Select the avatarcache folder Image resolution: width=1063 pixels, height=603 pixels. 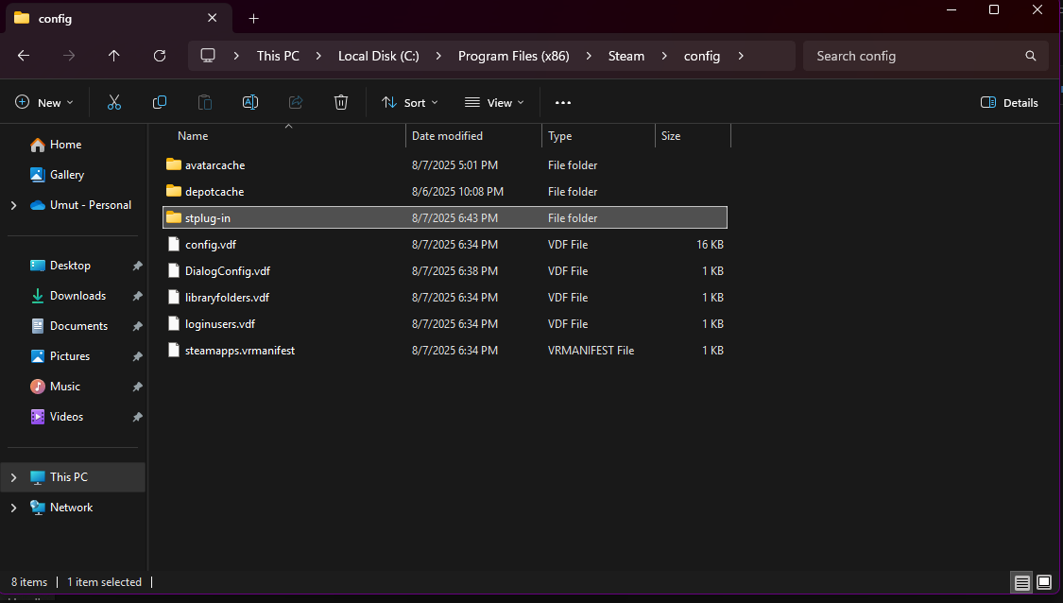pyautogui.click(x=445, y=164)
